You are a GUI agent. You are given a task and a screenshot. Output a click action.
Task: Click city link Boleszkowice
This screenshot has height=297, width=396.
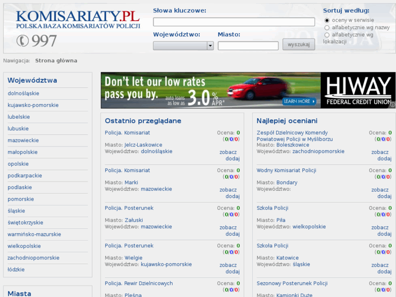click(293, 145)
